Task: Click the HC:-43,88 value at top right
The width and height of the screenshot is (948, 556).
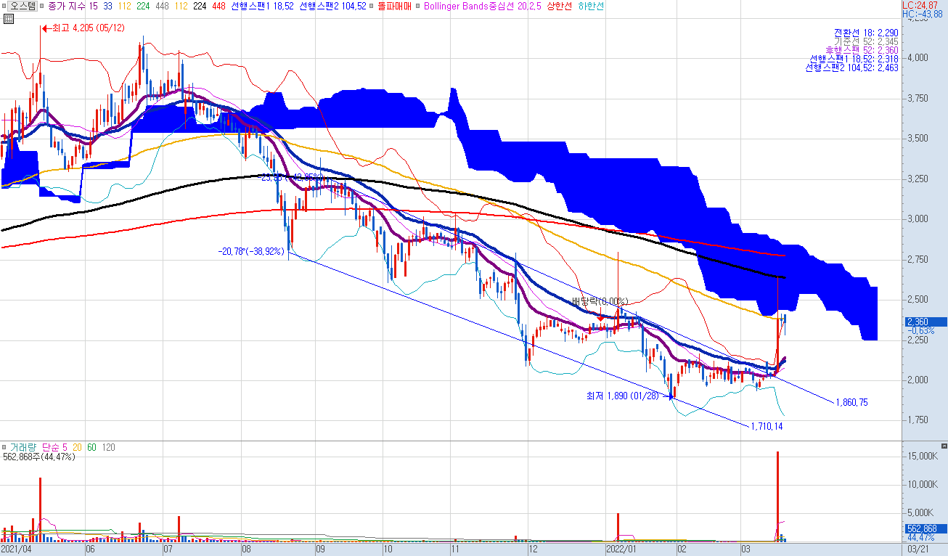Action: click(922, 14)
